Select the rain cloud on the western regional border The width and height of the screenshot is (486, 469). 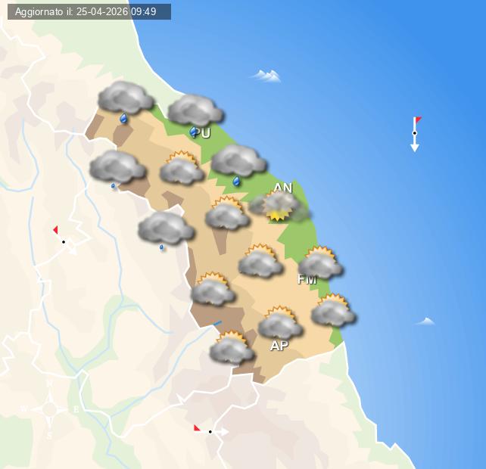tap(118, 169)
